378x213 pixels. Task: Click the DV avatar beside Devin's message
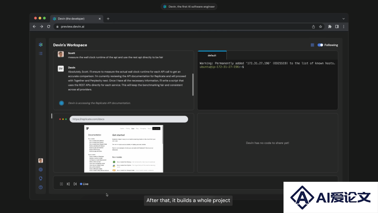[61, 69]
